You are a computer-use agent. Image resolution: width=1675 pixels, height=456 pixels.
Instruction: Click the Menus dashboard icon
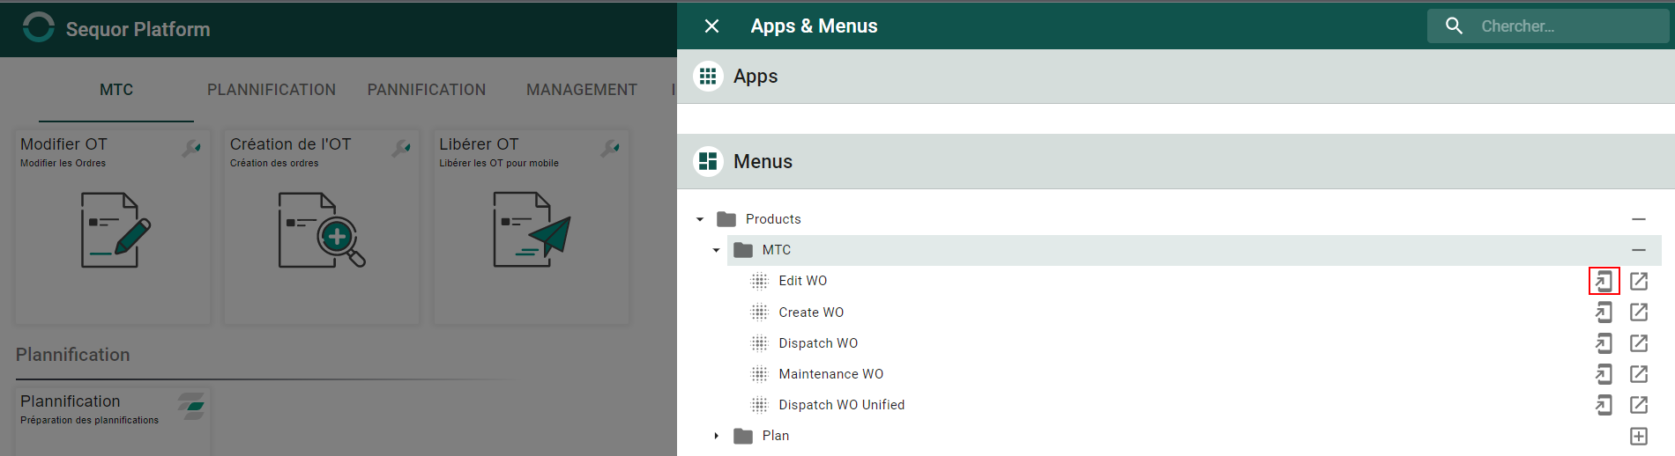pyautogui.click(x=708, y=162)
